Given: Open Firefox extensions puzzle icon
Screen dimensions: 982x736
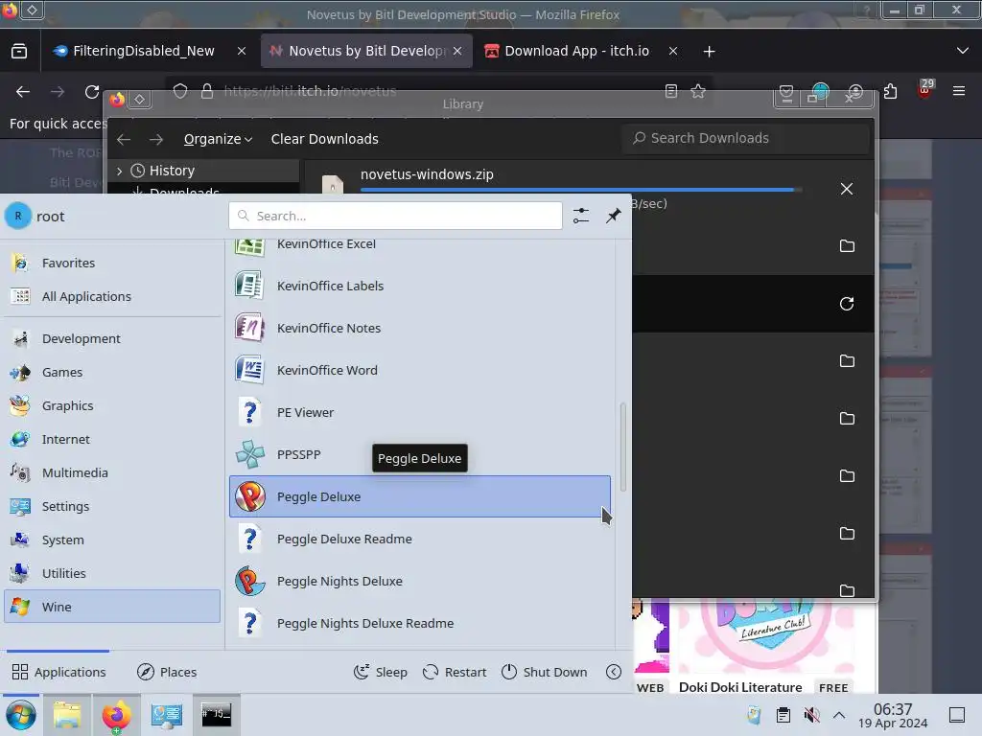Looking at the screenshot, I should (x=891, y=92).
